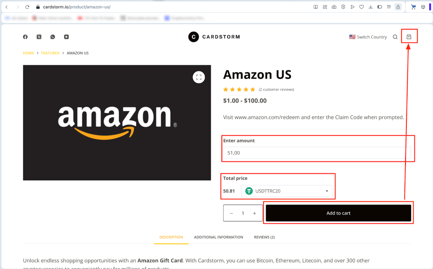Click the Cardstorm logo
The image size is (433, 269).
pyautogui.click(x=214, y=37)
